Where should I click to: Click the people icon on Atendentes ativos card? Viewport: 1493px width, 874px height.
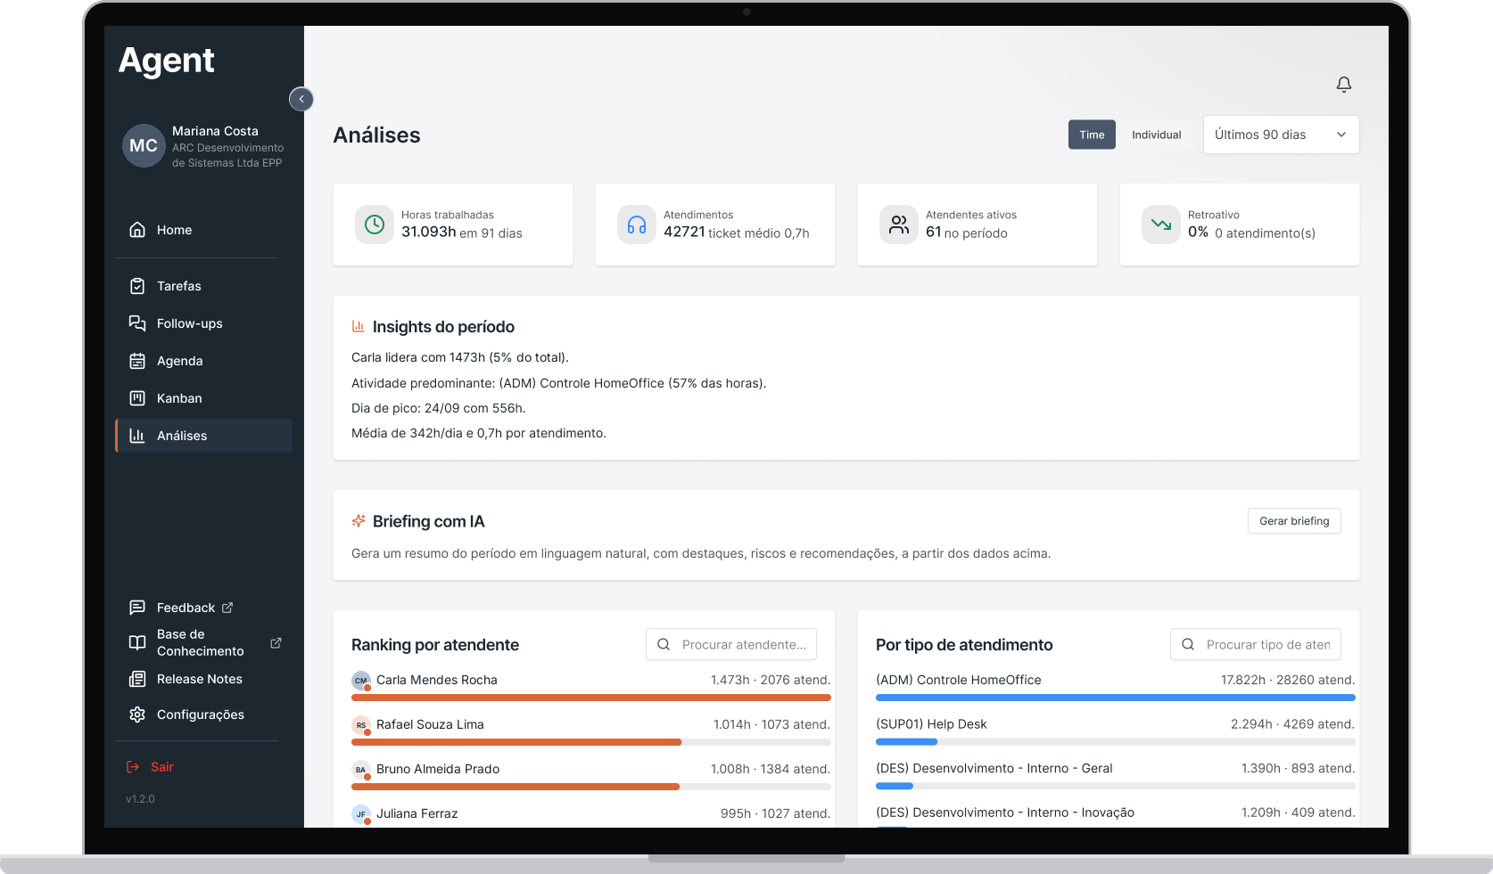pos(899,225)
